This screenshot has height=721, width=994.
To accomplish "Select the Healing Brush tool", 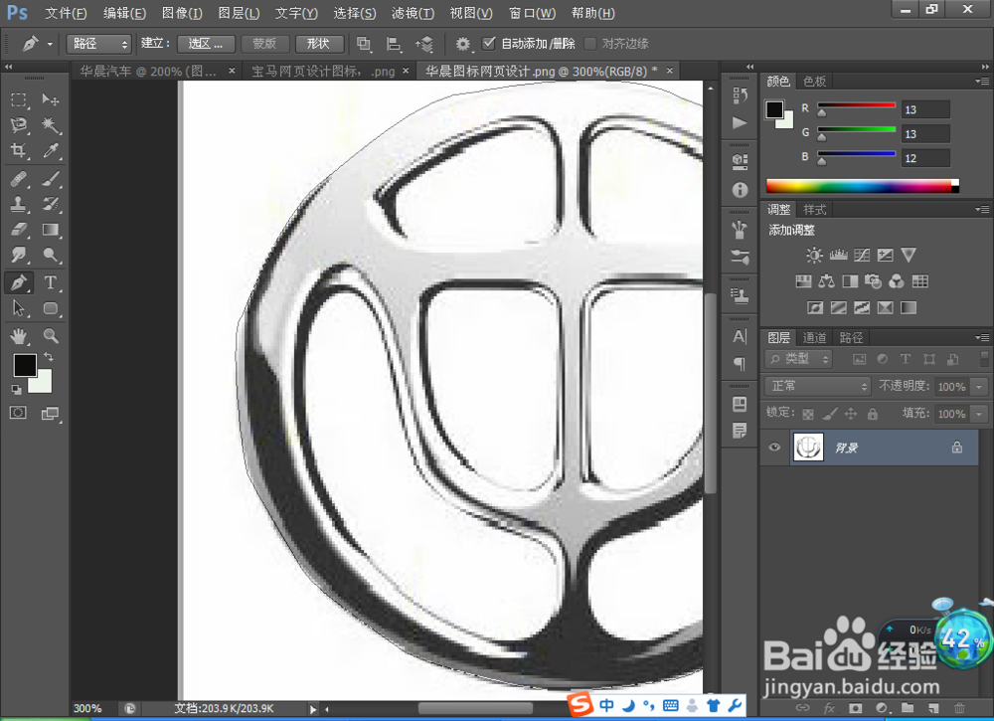I will pos(18,179).
